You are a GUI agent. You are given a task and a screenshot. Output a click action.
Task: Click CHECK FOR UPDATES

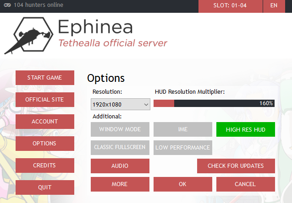[236, 166]
